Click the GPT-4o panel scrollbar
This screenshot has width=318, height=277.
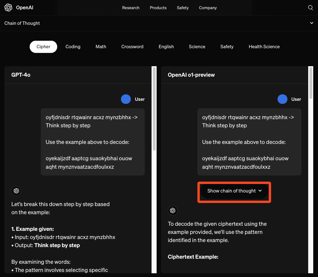154,109
